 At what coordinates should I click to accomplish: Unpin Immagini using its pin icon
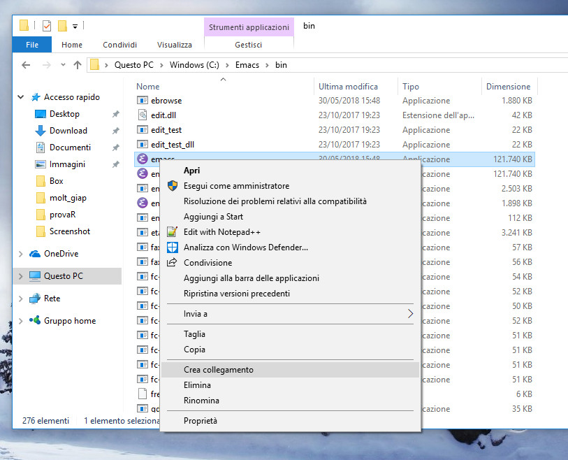115,164
